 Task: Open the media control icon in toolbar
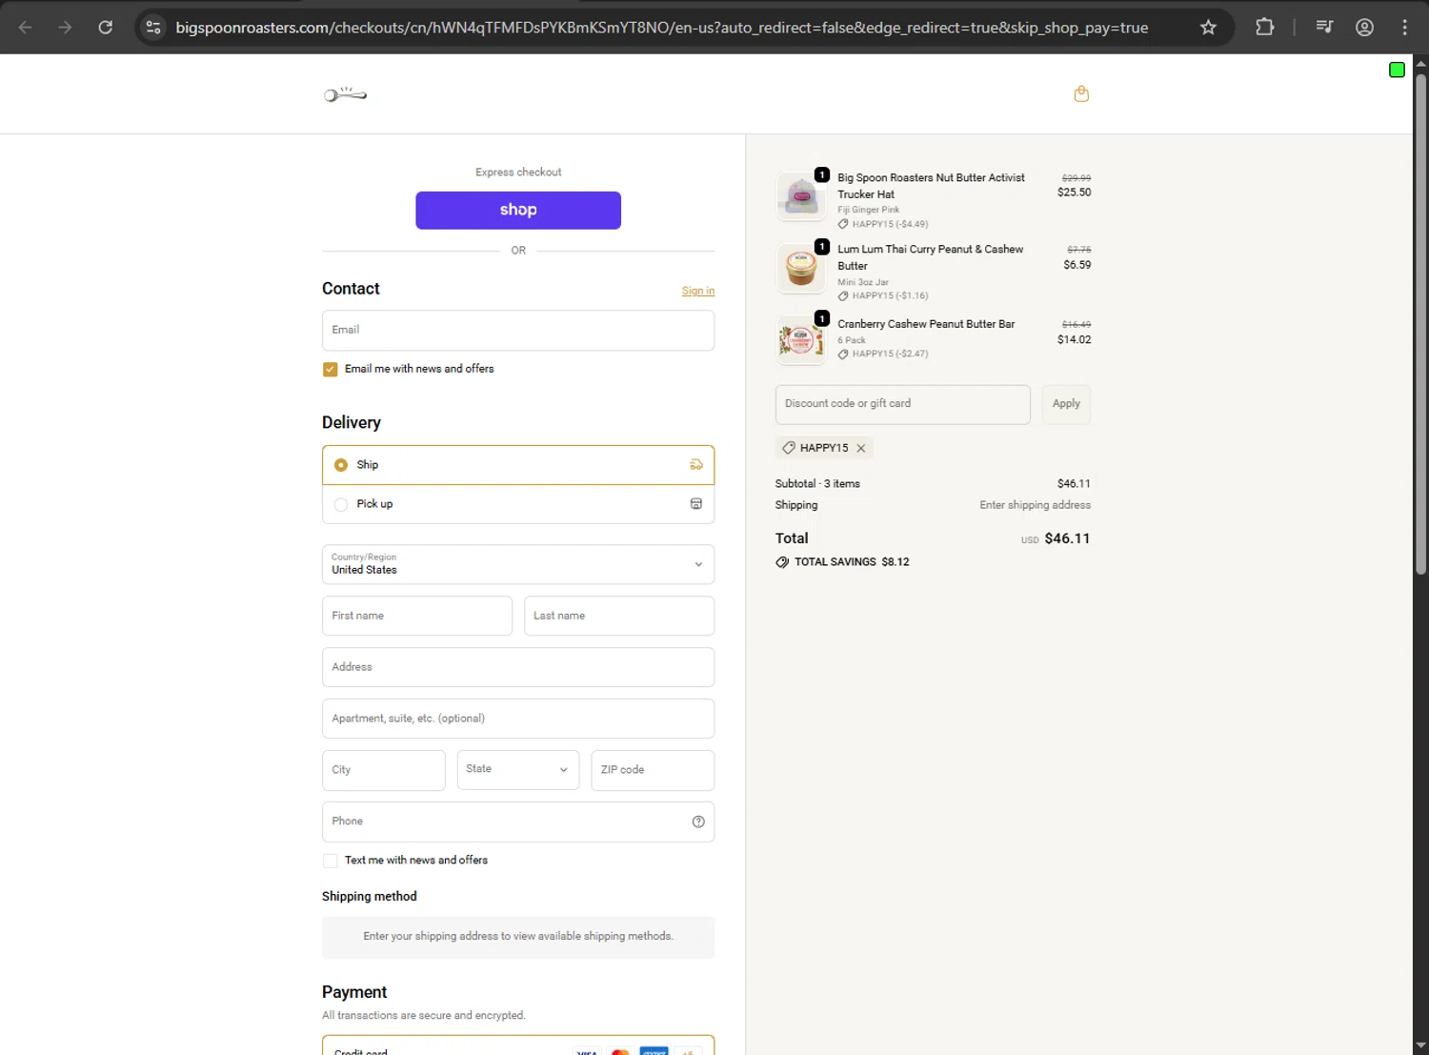[x=1324, y=28]
